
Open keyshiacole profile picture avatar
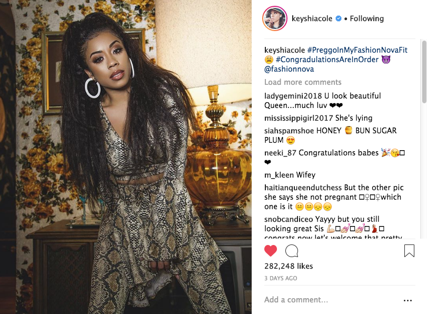275,18
